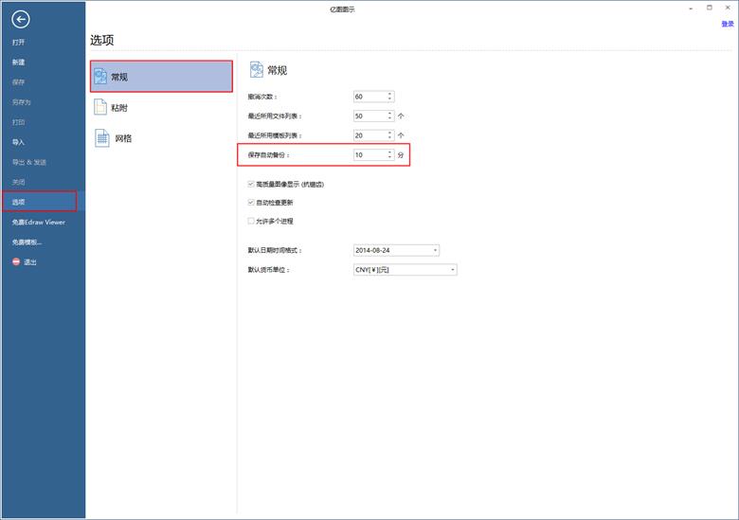
Task: Uncheck 自动检查更新 option
Action: click(250, 203)
